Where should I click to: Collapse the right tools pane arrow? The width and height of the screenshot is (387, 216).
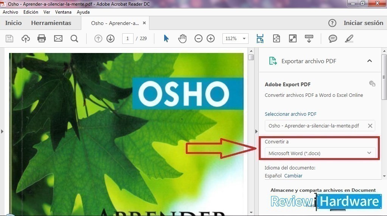256,131
